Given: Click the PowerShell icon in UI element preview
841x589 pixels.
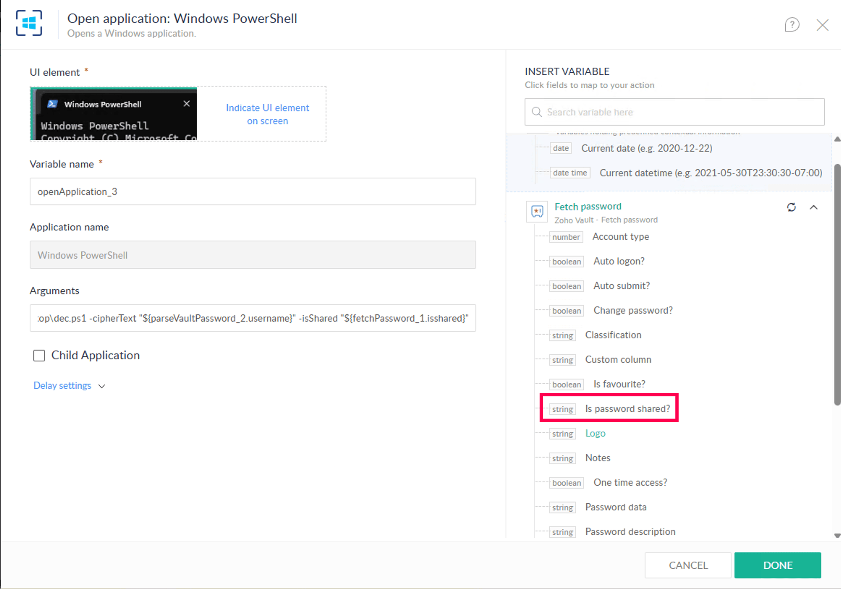Looking at the screenshot, I should pyautogui.click(x=52, y=104).
